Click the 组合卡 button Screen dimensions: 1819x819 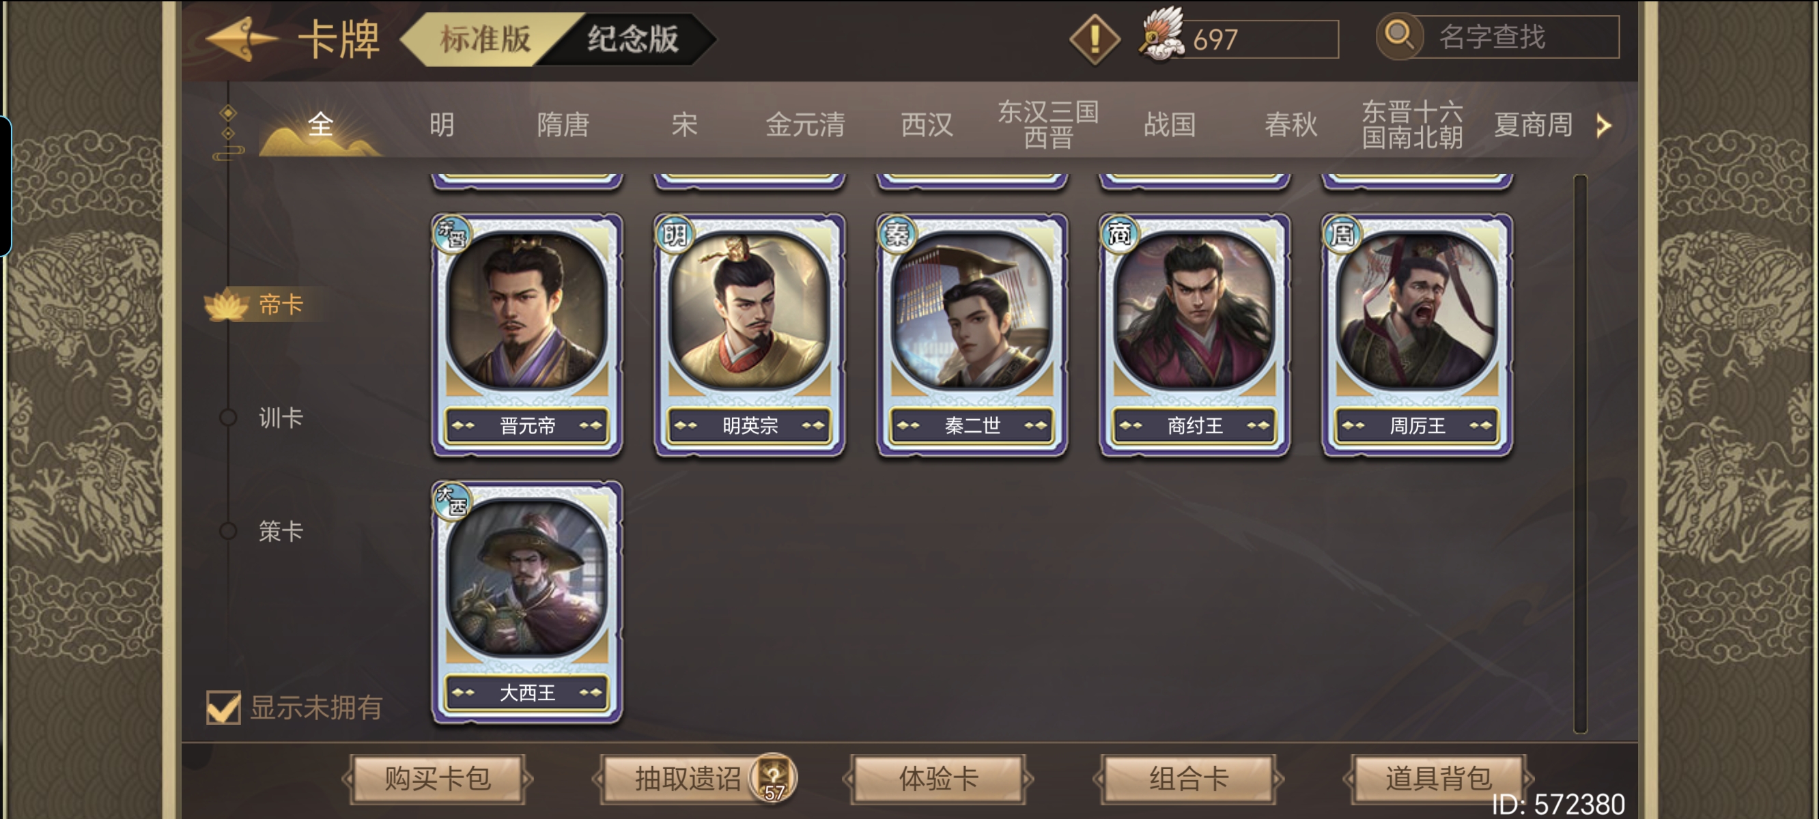point(1188,779)
